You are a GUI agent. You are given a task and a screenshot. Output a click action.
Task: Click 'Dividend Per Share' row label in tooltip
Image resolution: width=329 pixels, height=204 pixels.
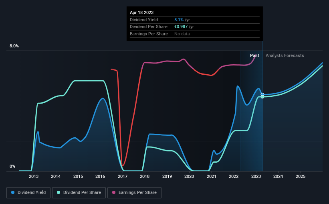(x=149, y=27)
